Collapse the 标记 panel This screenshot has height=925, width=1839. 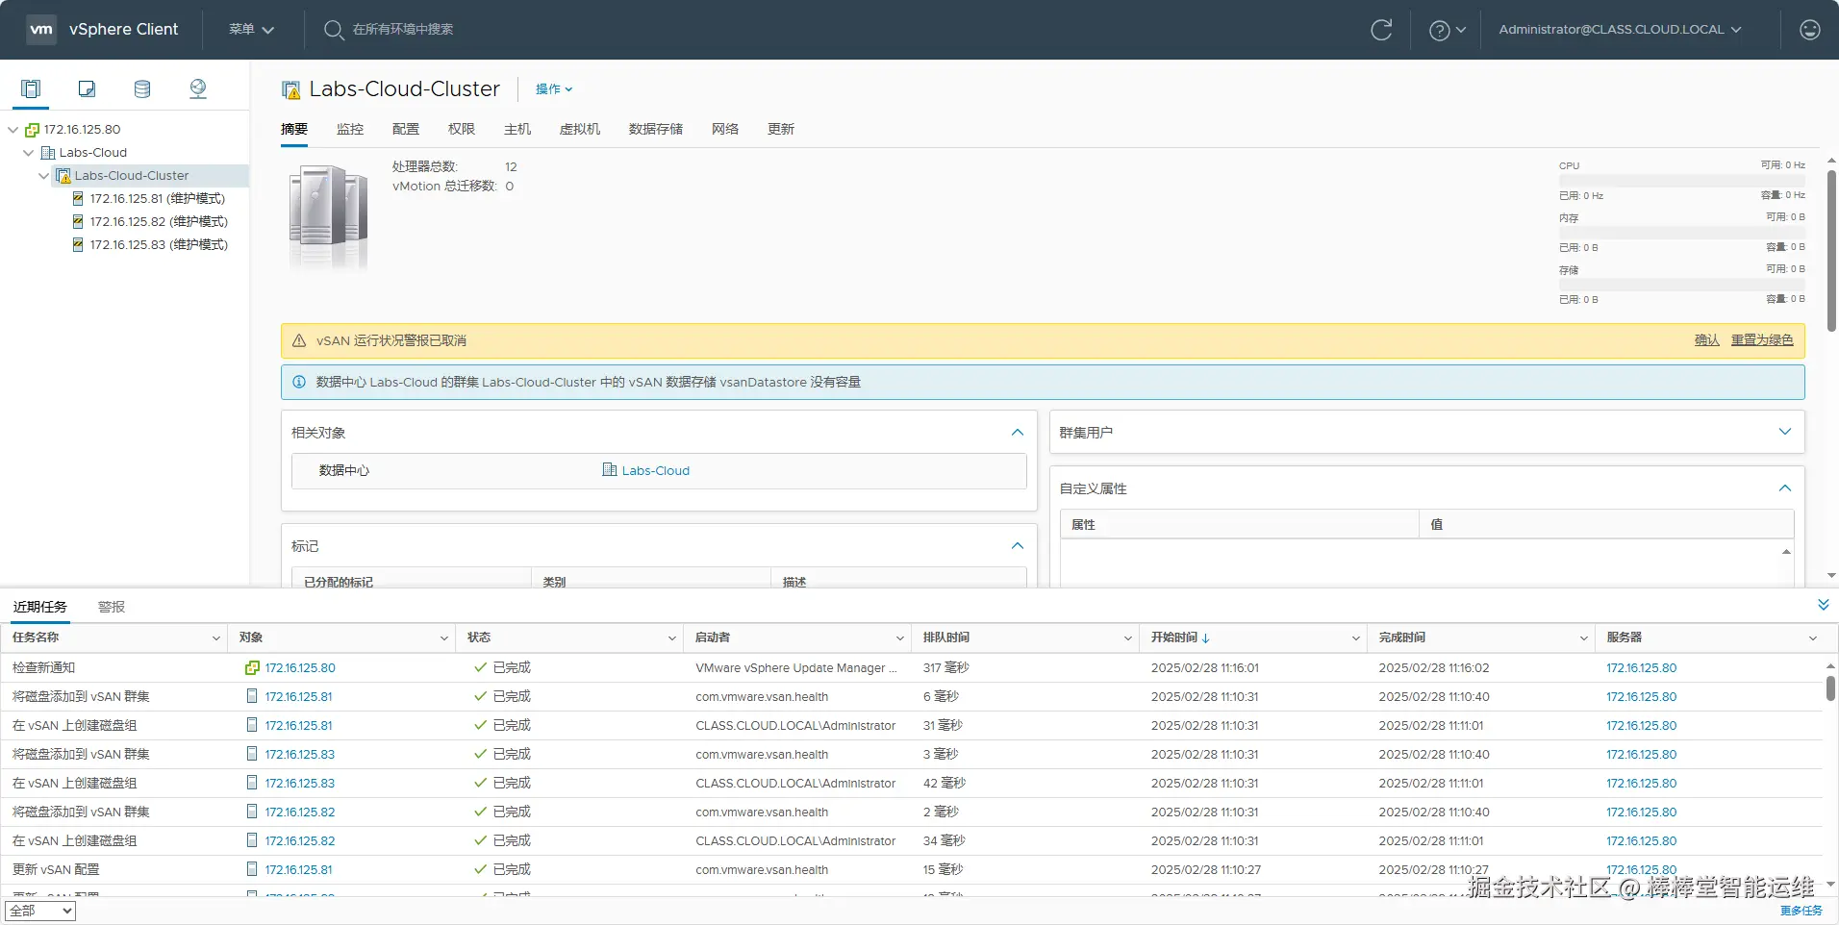pos(1018,546)
